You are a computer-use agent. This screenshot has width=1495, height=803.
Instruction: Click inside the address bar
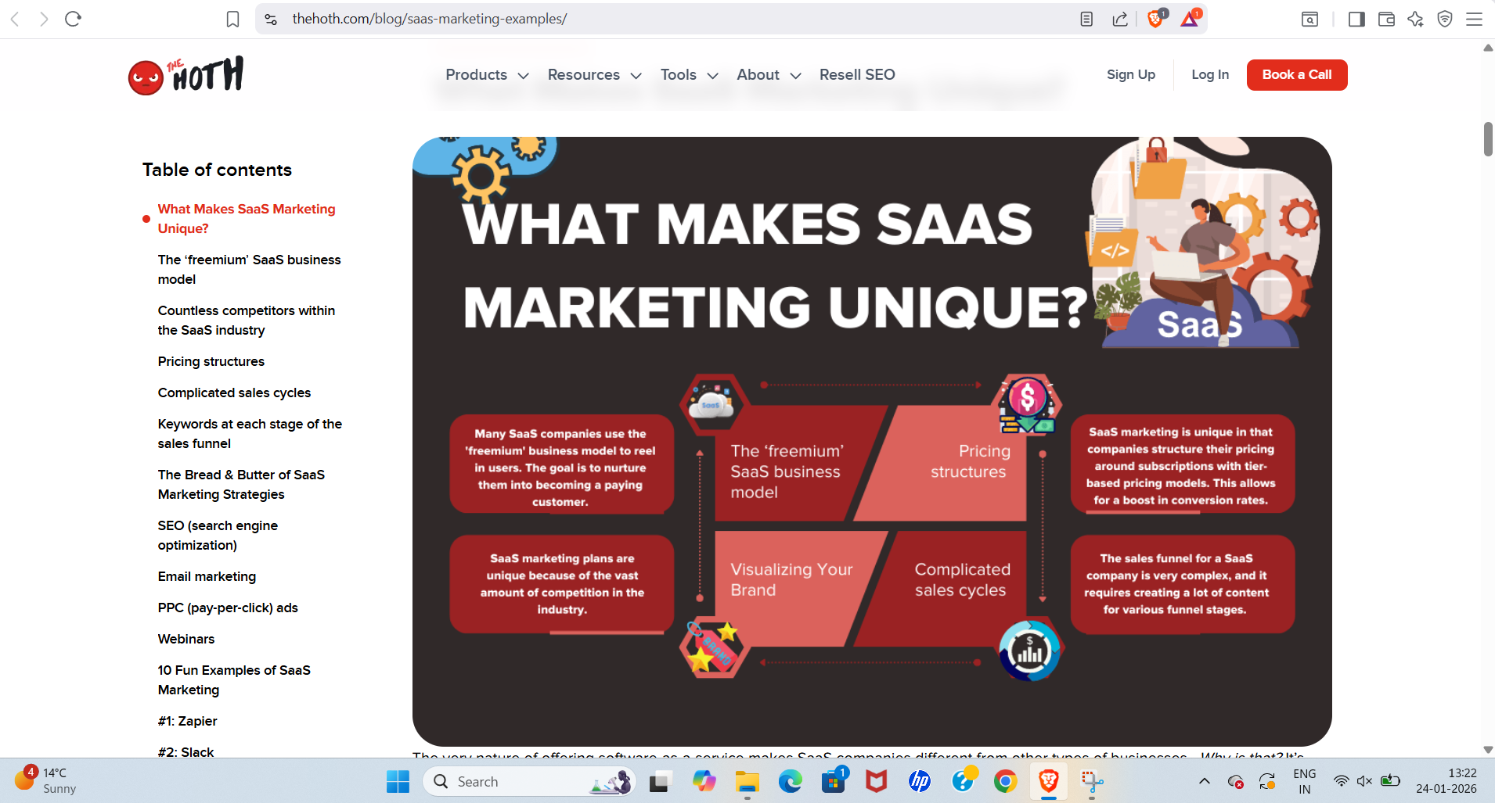click(548, 18)
